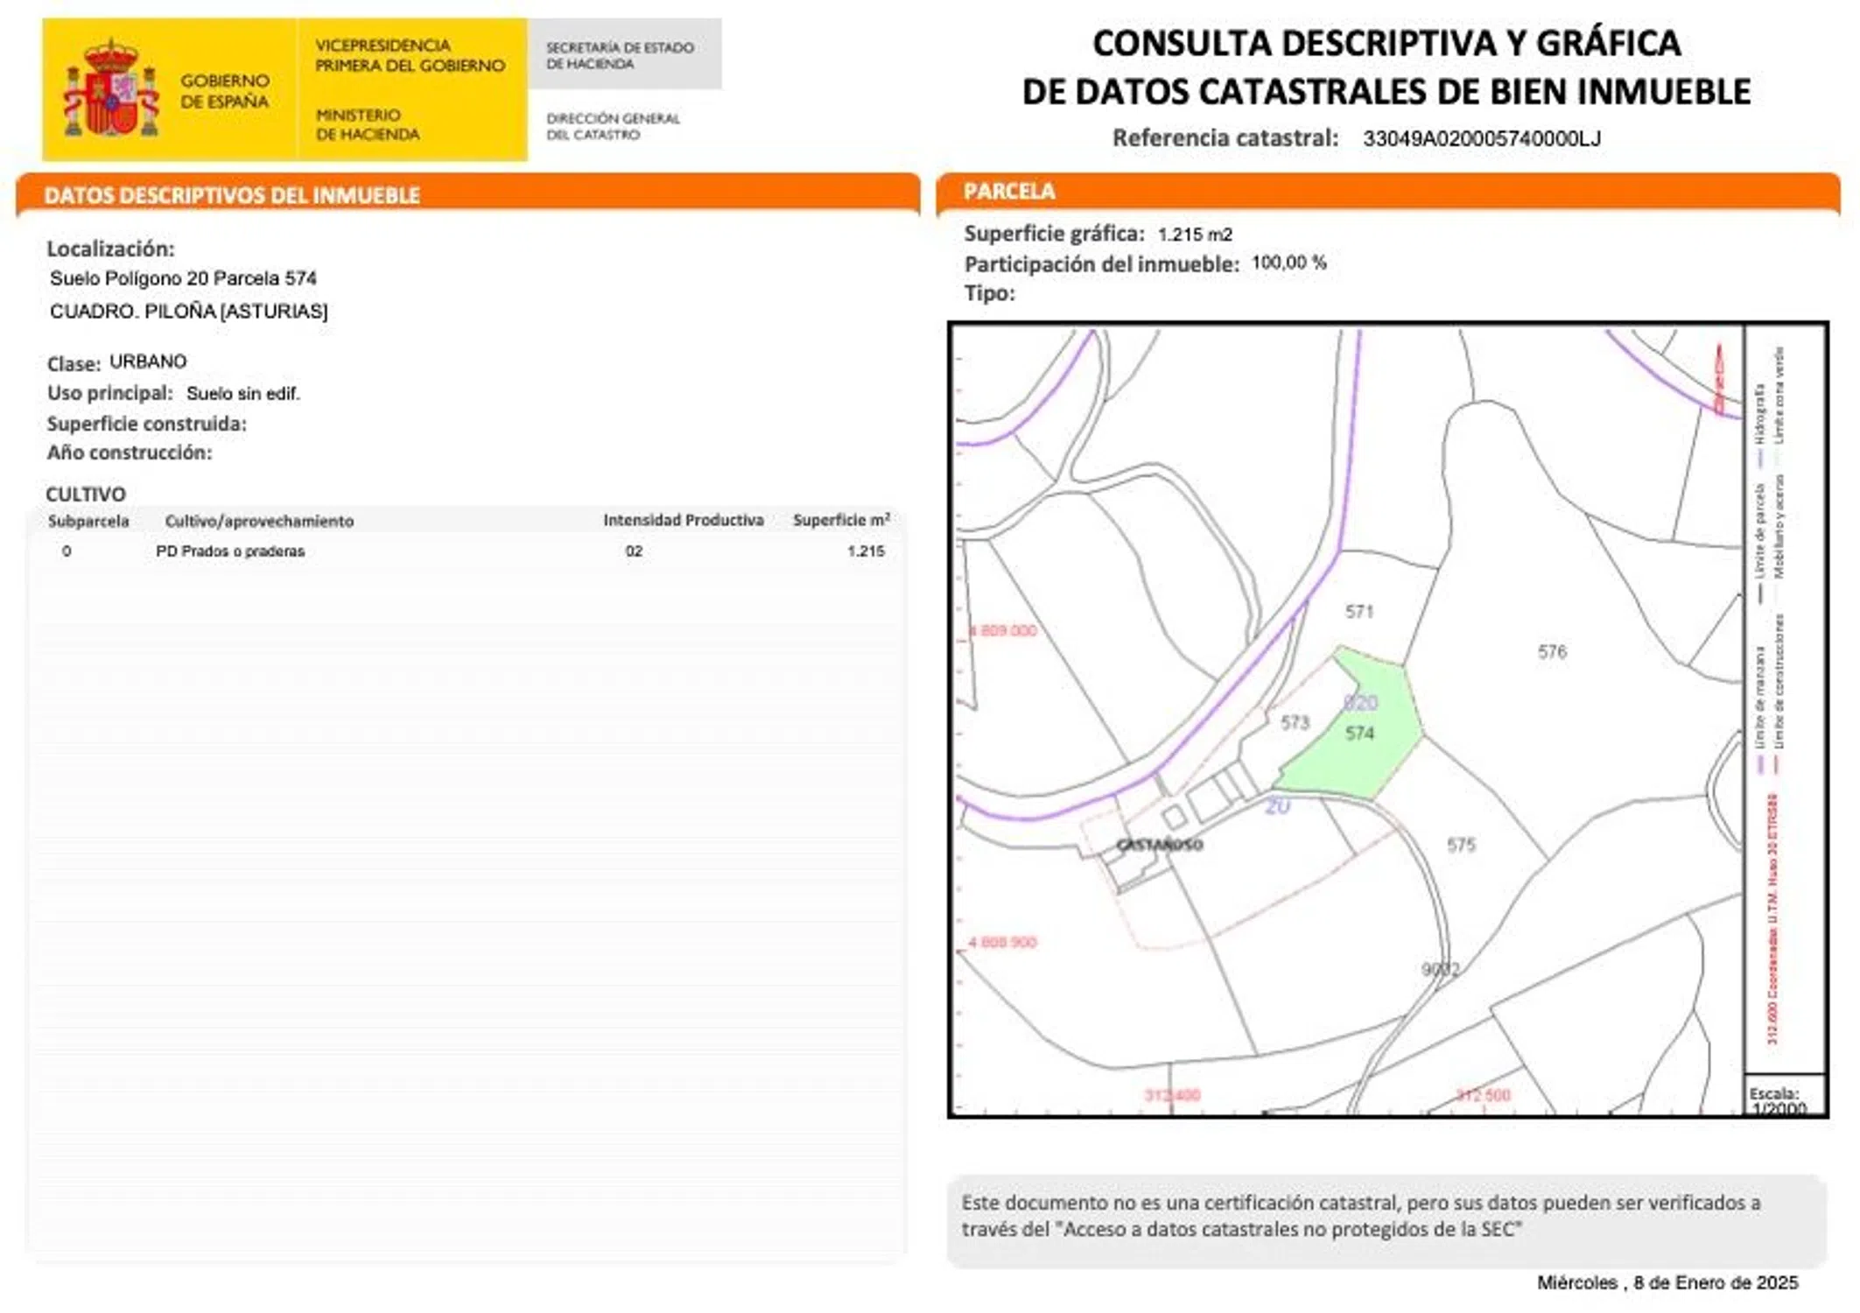Click the Intensidad Productiva column header
Screen dimensions: 1860x1313
(x=683, y=520)
